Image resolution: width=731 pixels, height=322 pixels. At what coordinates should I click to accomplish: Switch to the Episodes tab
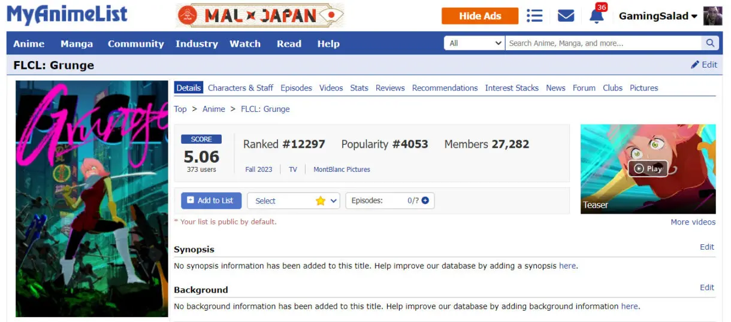[296, 88]
